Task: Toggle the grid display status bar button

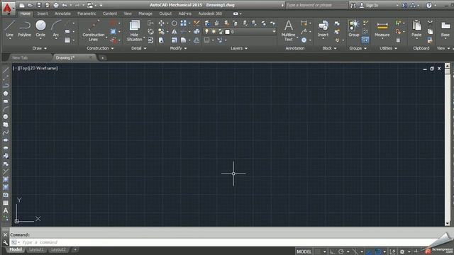Action: pyautogui.click(x=318, y=252)
